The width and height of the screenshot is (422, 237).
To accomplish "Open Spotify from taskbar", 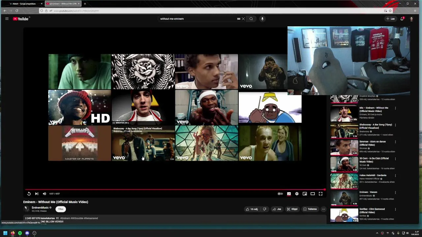I will pos(20,233).
